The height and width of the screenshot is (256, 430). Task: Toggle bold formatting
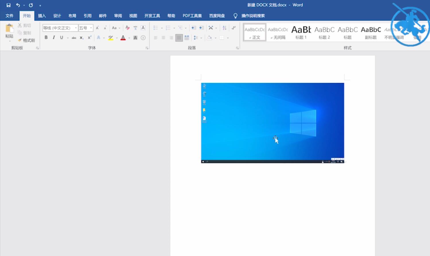(x=46, y=38)
